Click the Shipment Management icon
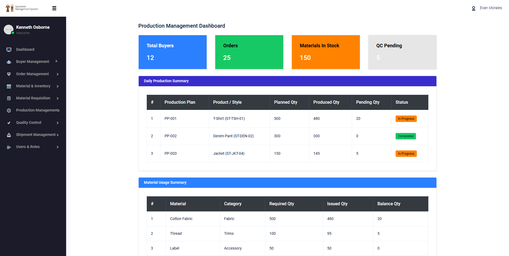 (9, 135)
